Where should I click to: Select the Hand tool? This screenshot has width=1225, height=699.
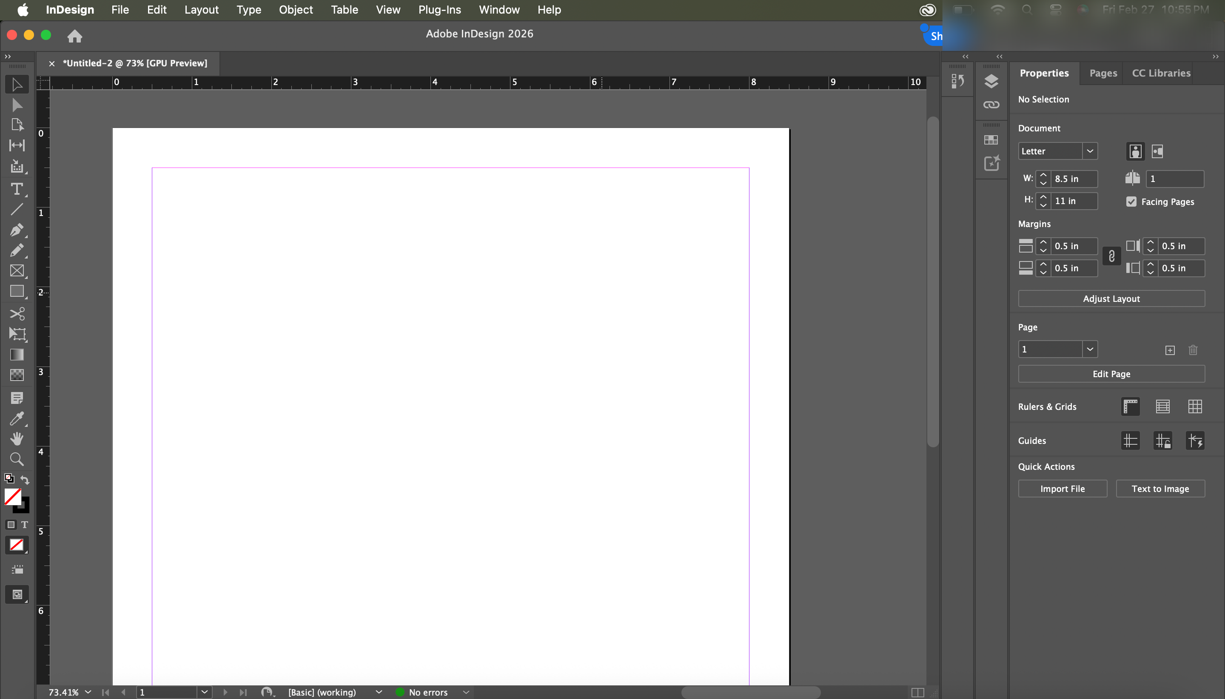(17, 439)
